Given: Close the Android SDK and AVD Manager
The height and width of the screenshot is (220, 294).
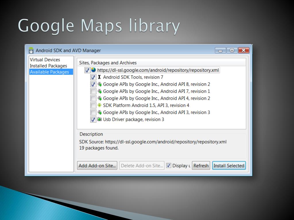Looking at the screenshot, I should tap(243, 50).
